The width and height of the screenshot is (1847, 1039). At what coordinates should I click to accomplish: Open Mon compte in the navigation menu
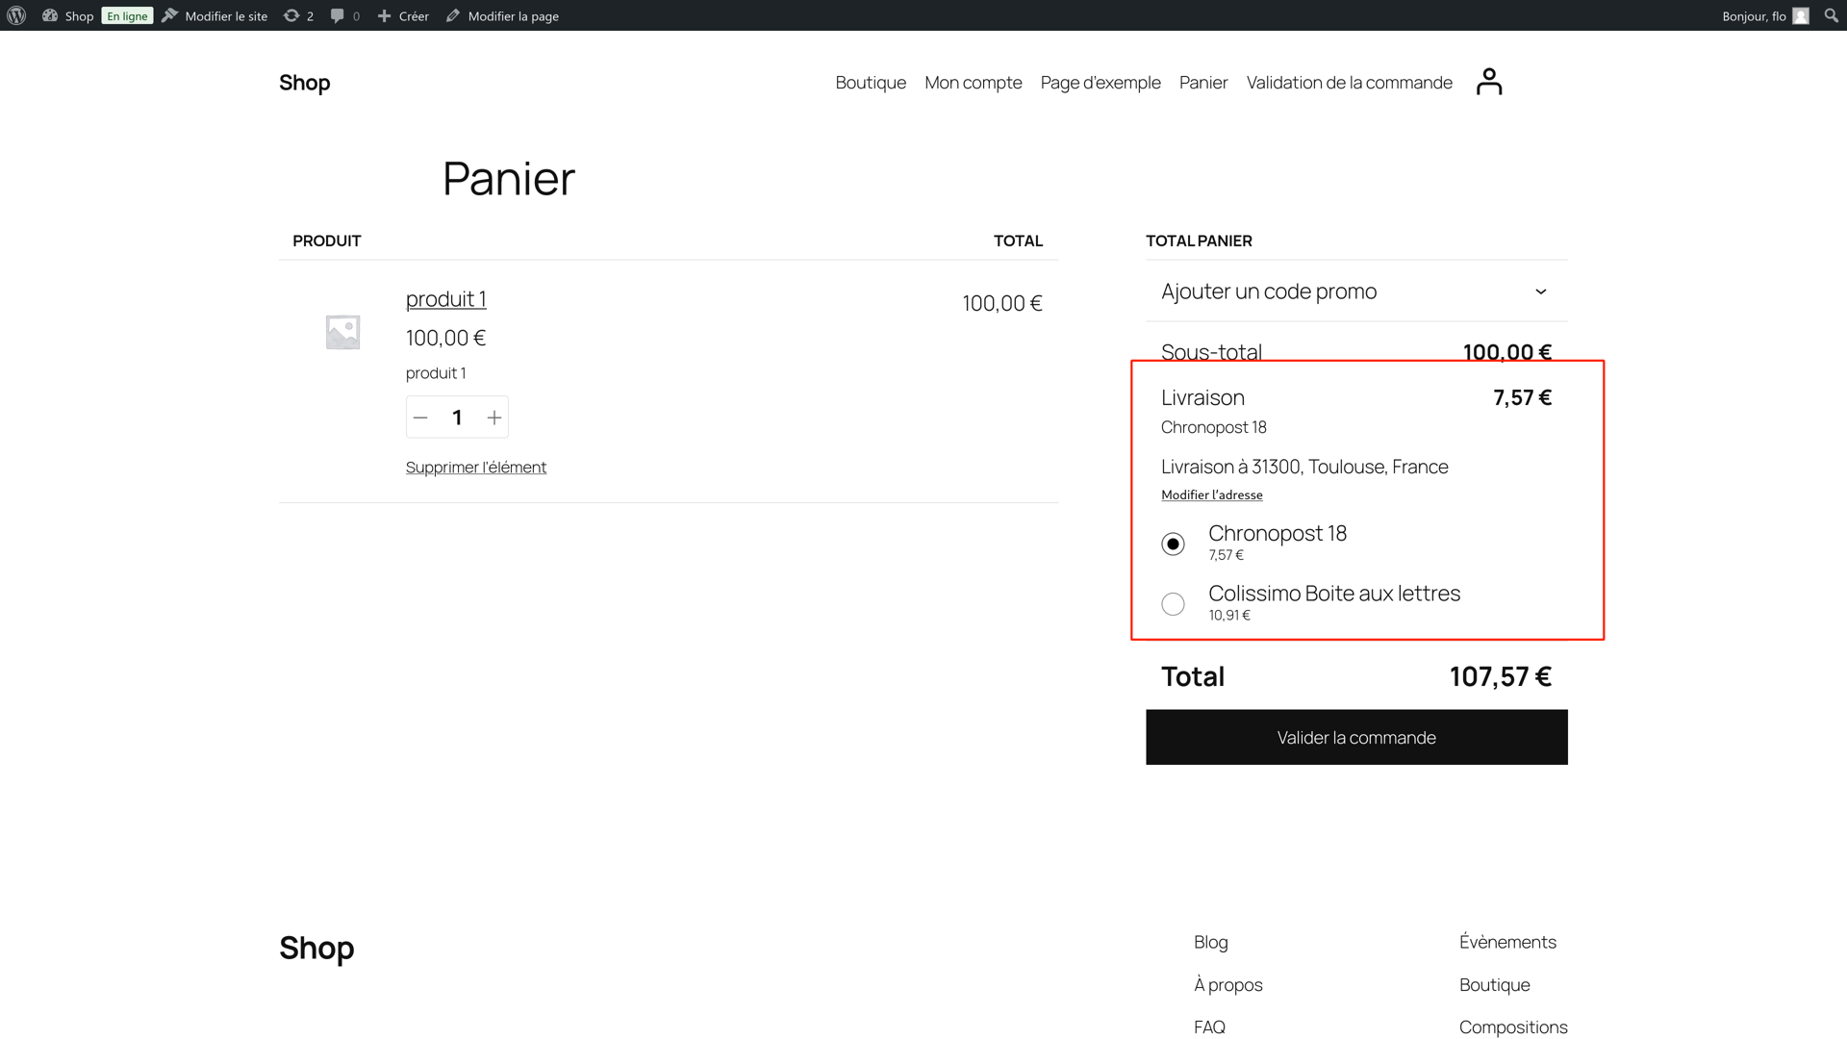973,83
